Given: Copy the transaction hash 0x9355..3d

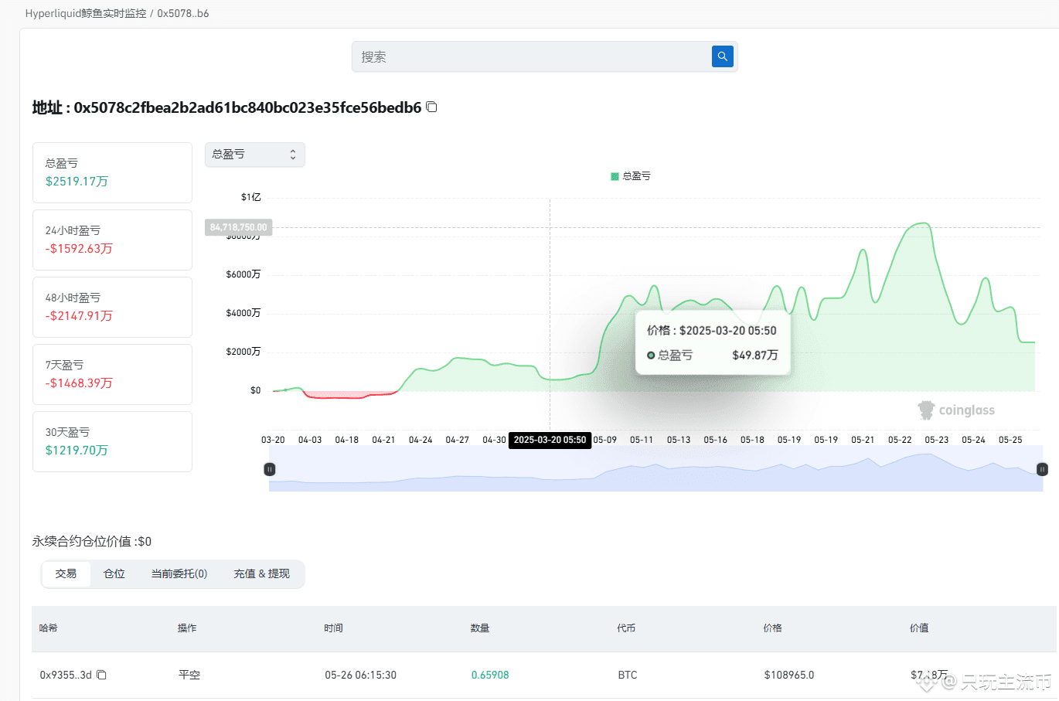Looking at the screenshot, I should pos(101,675).
